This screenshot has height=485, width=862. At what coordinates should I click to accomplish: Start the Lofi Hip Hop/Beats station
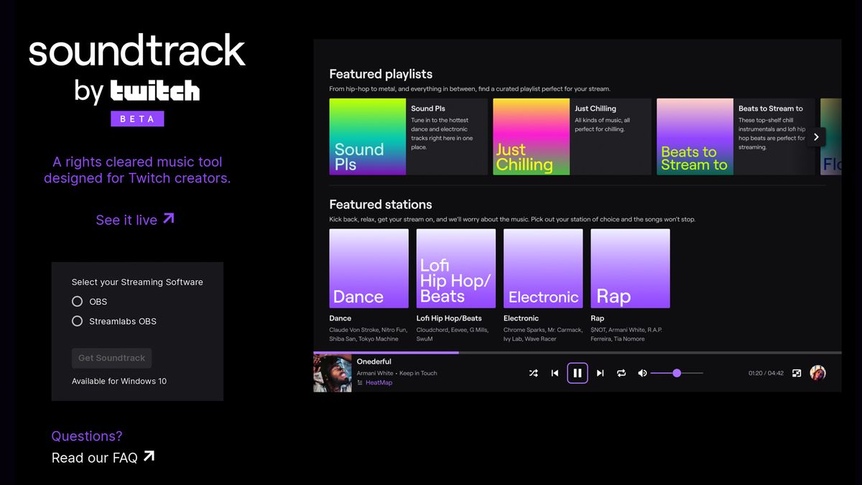point(456,269)
